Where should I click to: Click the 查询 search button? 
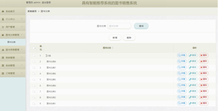141,26
